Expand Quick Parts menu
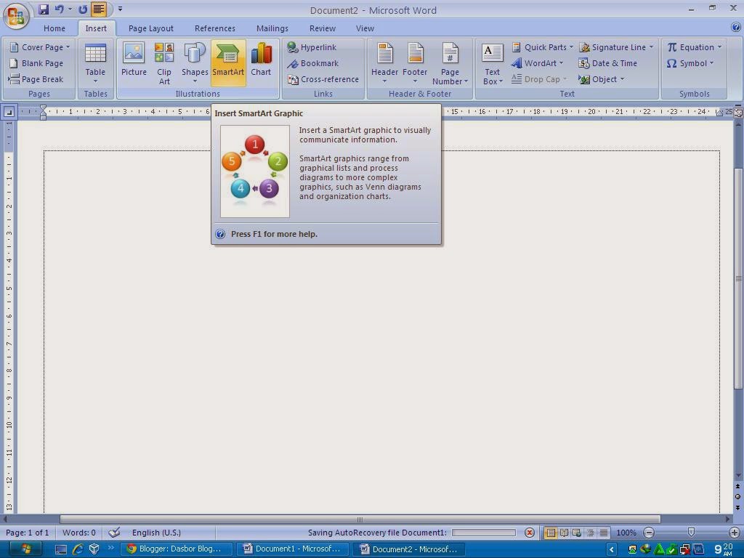This screenshot has height=558, width=744. tap(542, 47)
